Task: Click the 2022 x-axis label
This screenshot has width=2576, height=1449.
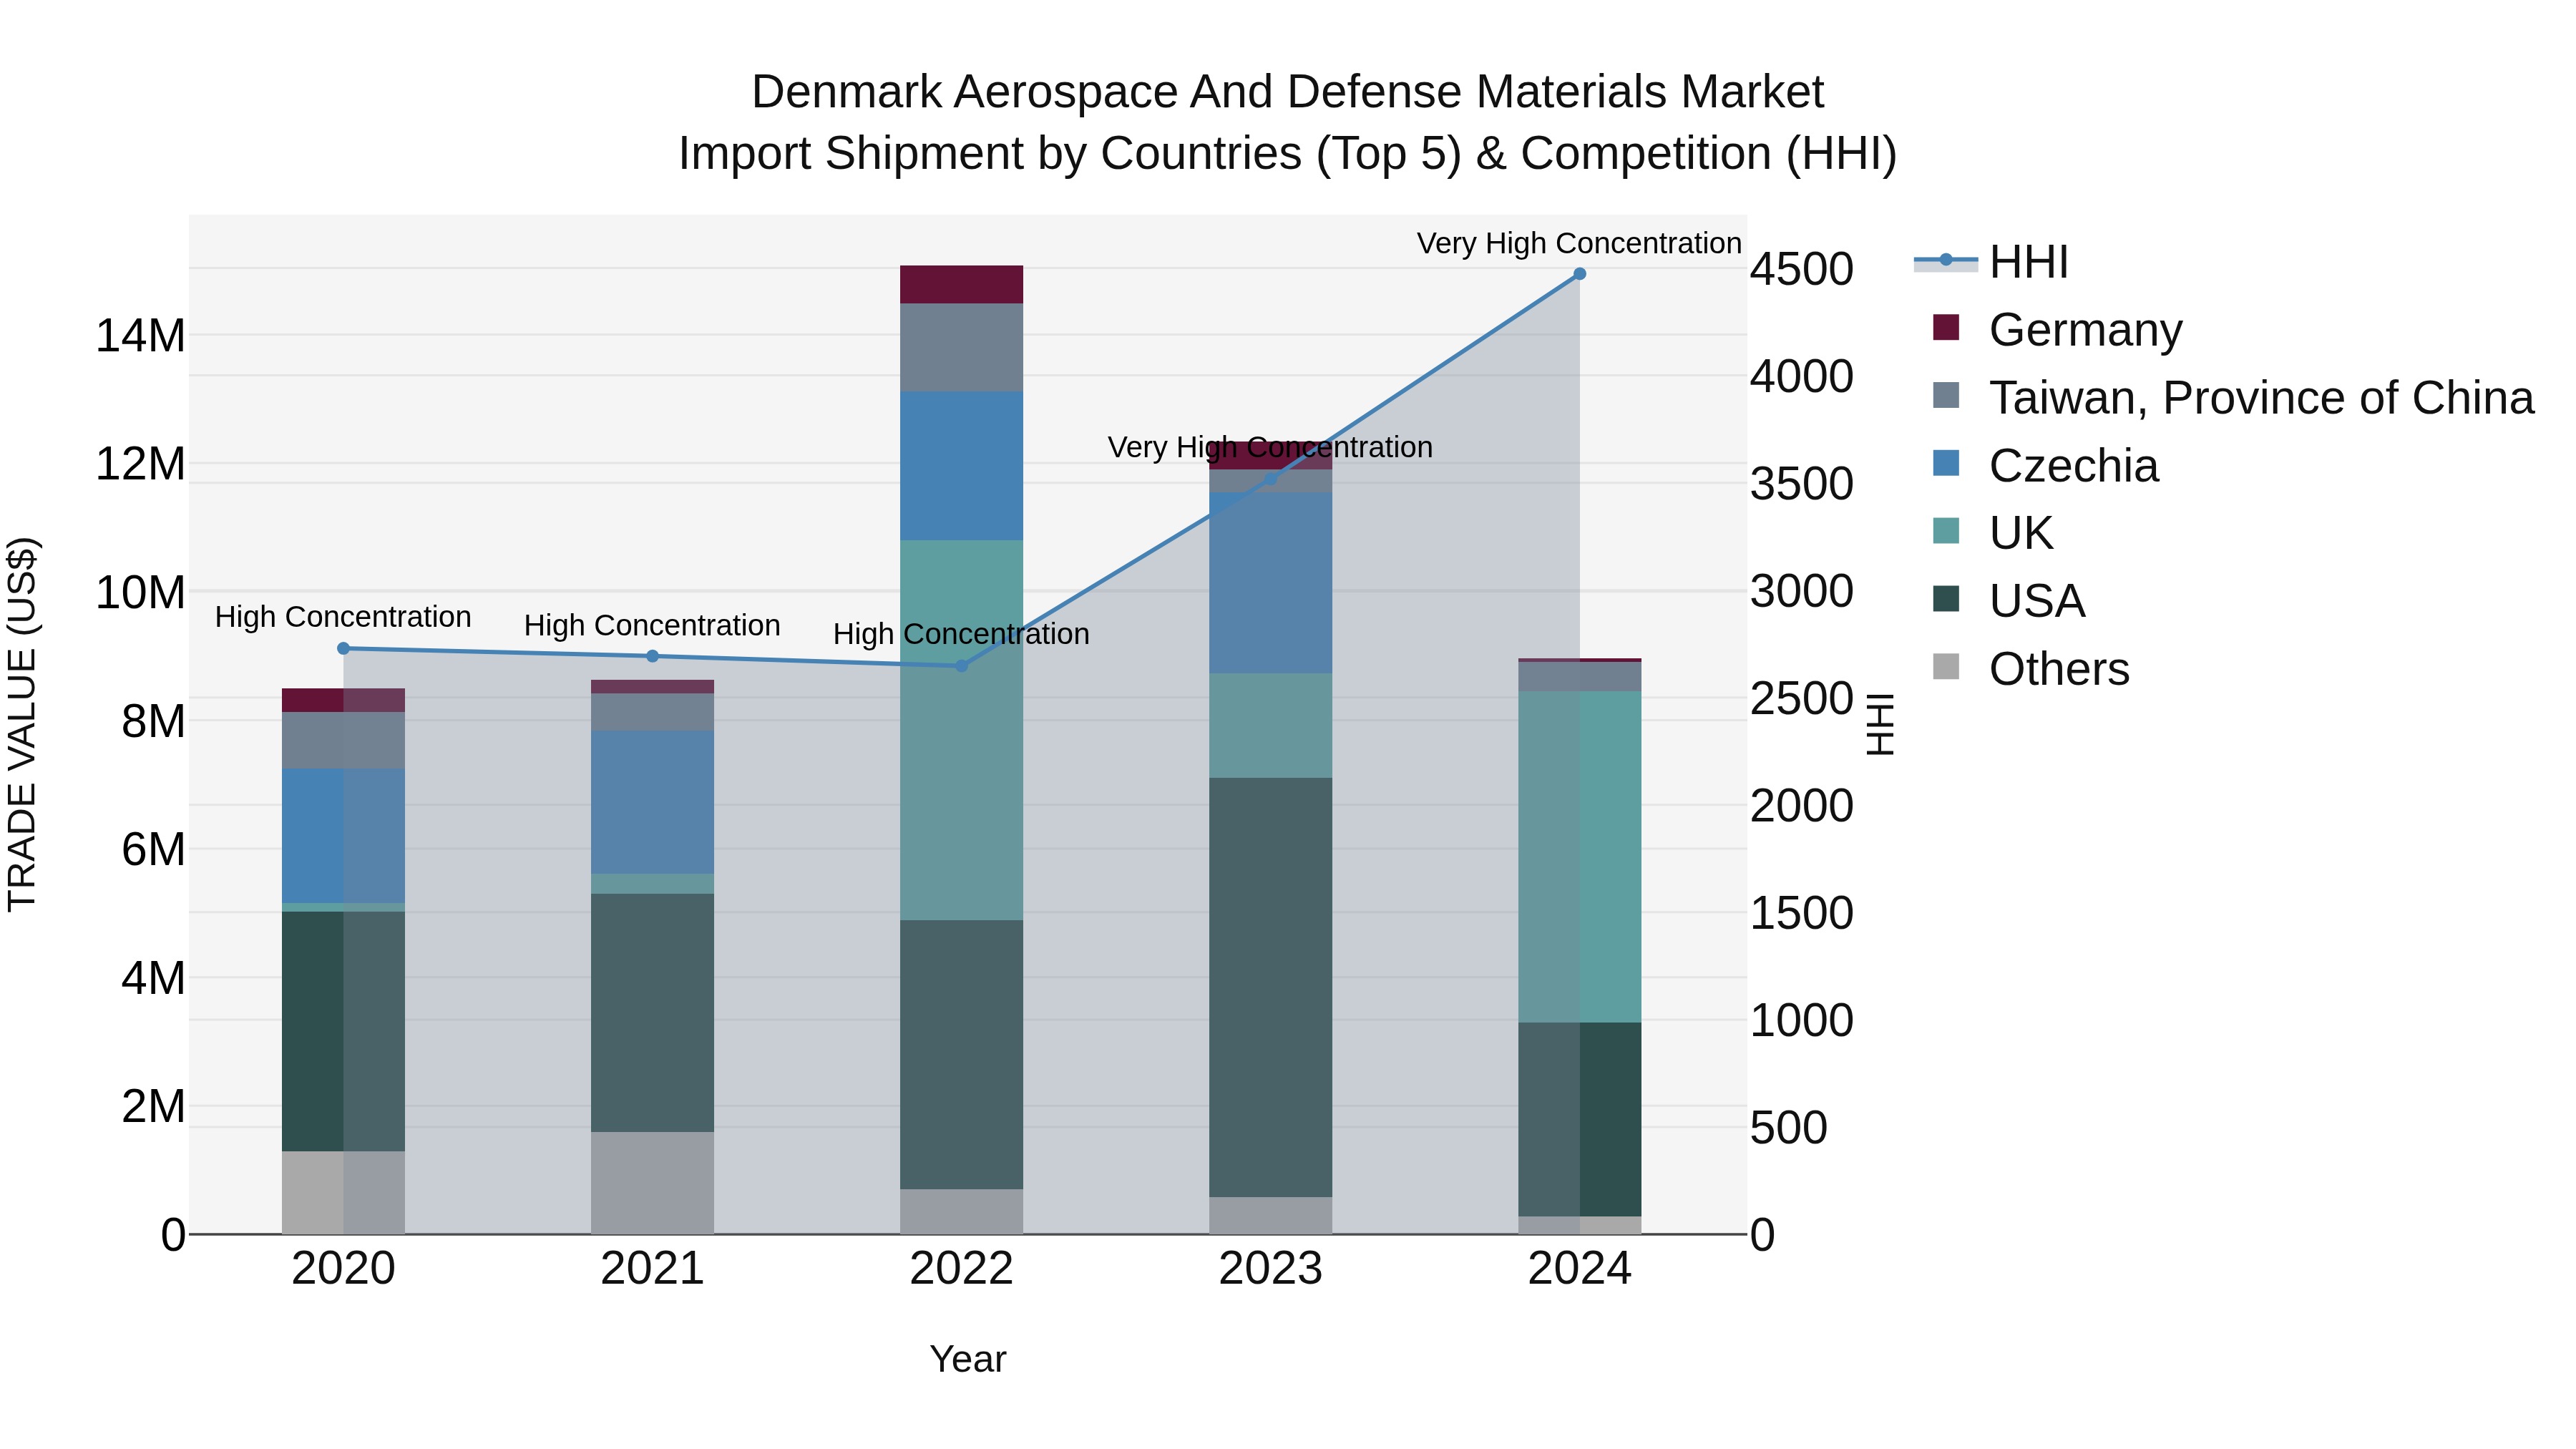Action: click(962, 1269)
